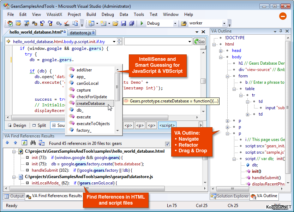
Task: Click the Save All icon
Action: click(132, 23)
